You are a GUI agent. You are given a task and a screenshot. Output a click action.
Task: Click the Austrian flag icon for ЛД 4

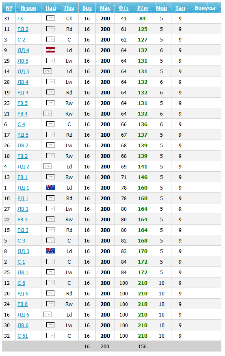[x=50, y=50]
